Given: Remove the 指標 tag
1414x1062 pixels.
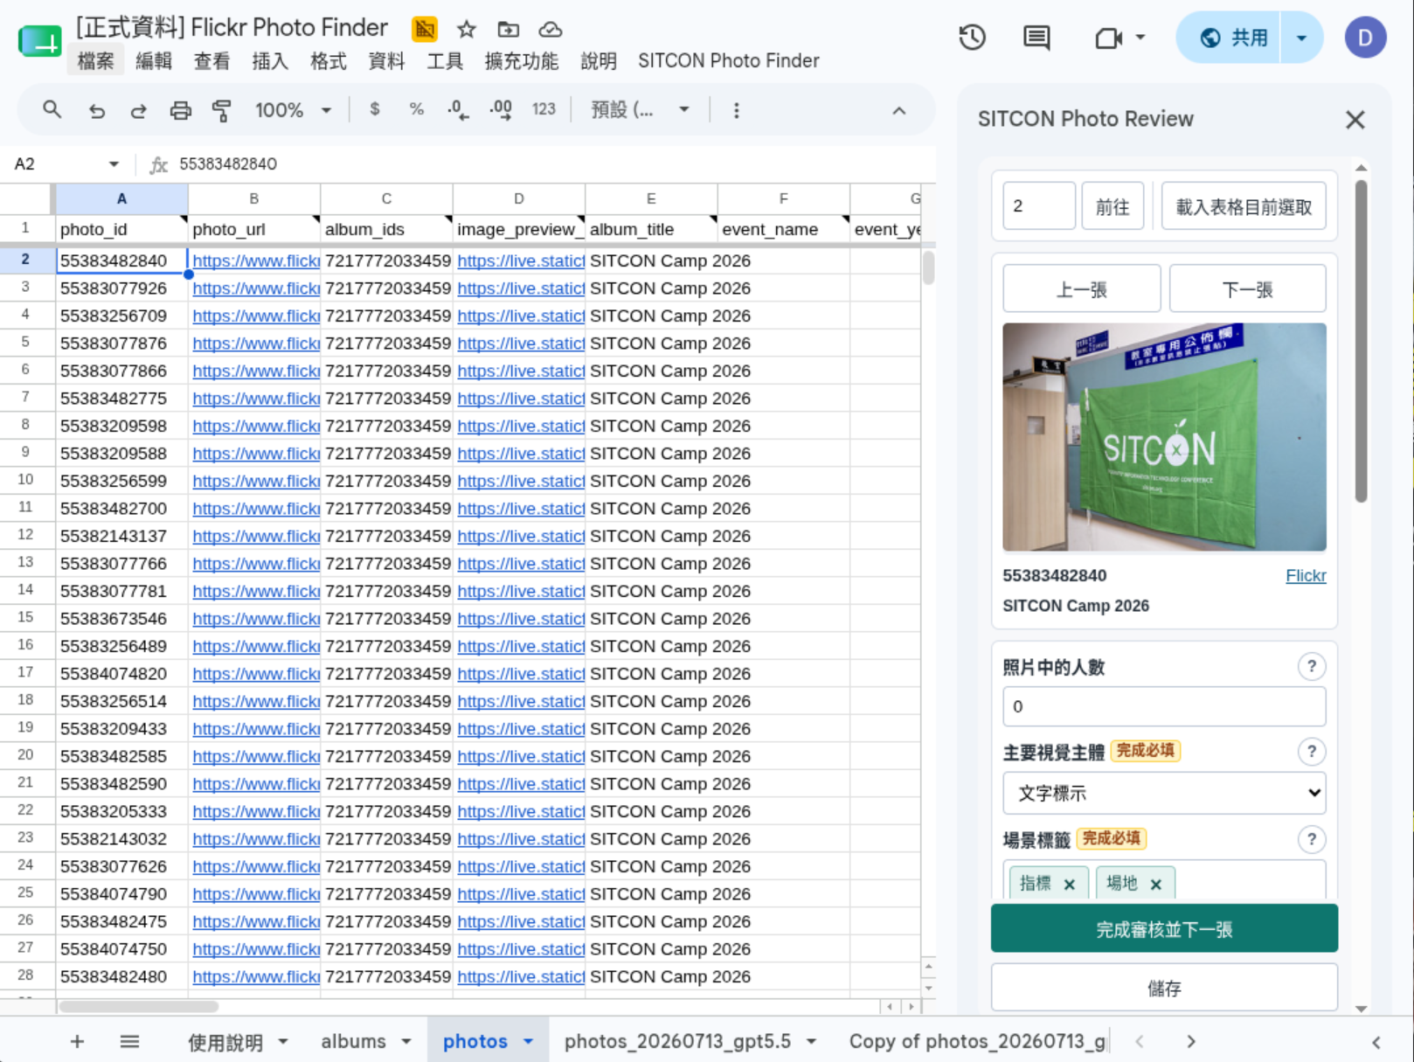Looking at the screenshot, I should (x=1070, y=885).
